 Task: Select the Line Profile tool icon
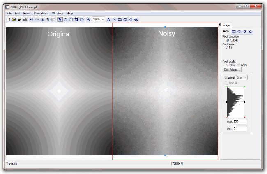pos(82,19)
